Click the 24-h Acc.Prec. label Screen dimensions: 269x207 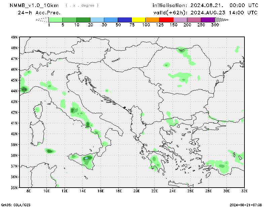39,13
